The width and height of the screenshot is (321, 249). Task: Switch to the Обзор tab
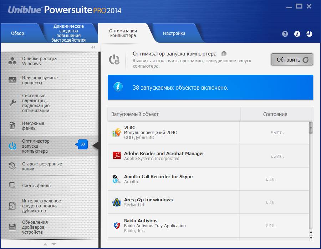click(17, 33)
